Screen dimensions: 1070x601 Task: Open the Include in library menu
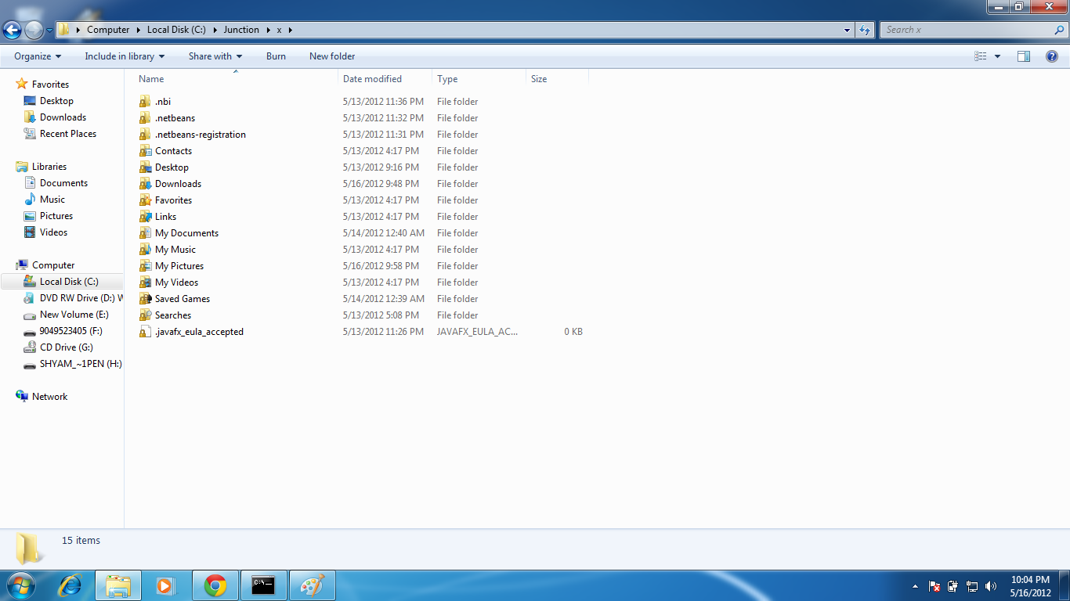coord(125,56)
